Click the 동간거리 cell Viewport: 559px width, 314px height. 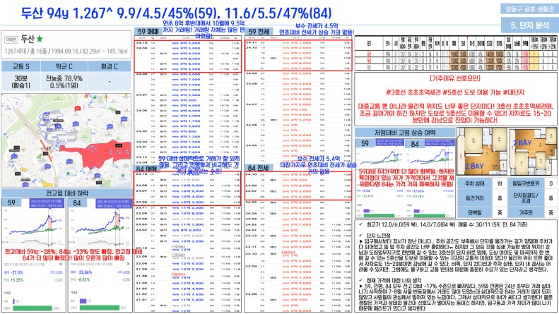(x=474, y=198)
